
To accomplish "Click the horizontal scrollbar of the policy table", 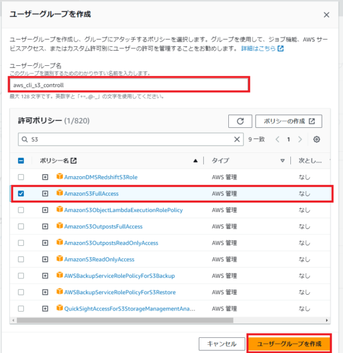I will click(x=125, y=320).
